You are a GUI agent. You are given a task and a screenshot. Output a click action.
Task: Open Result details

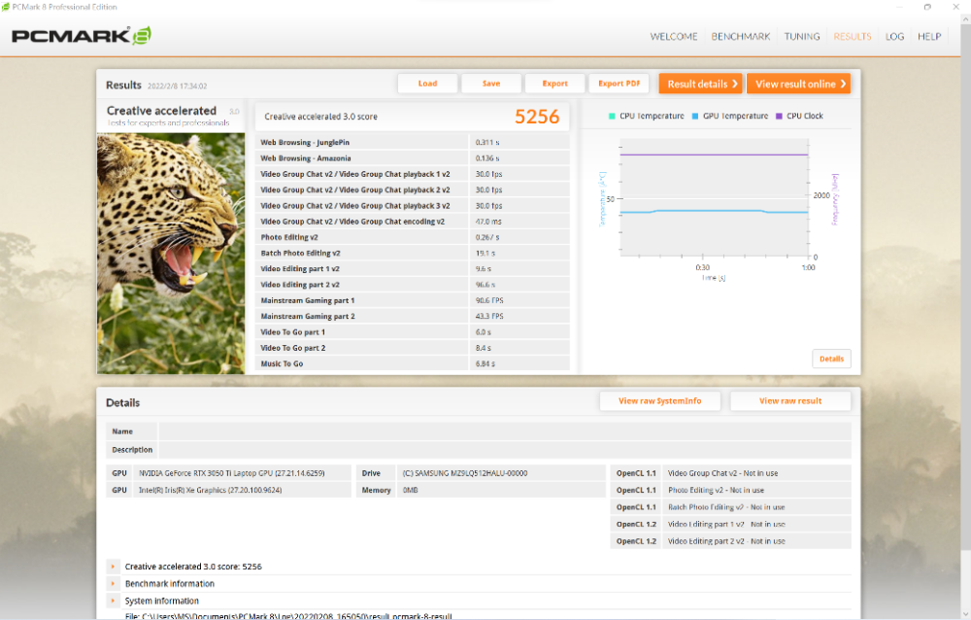(700, 84)
